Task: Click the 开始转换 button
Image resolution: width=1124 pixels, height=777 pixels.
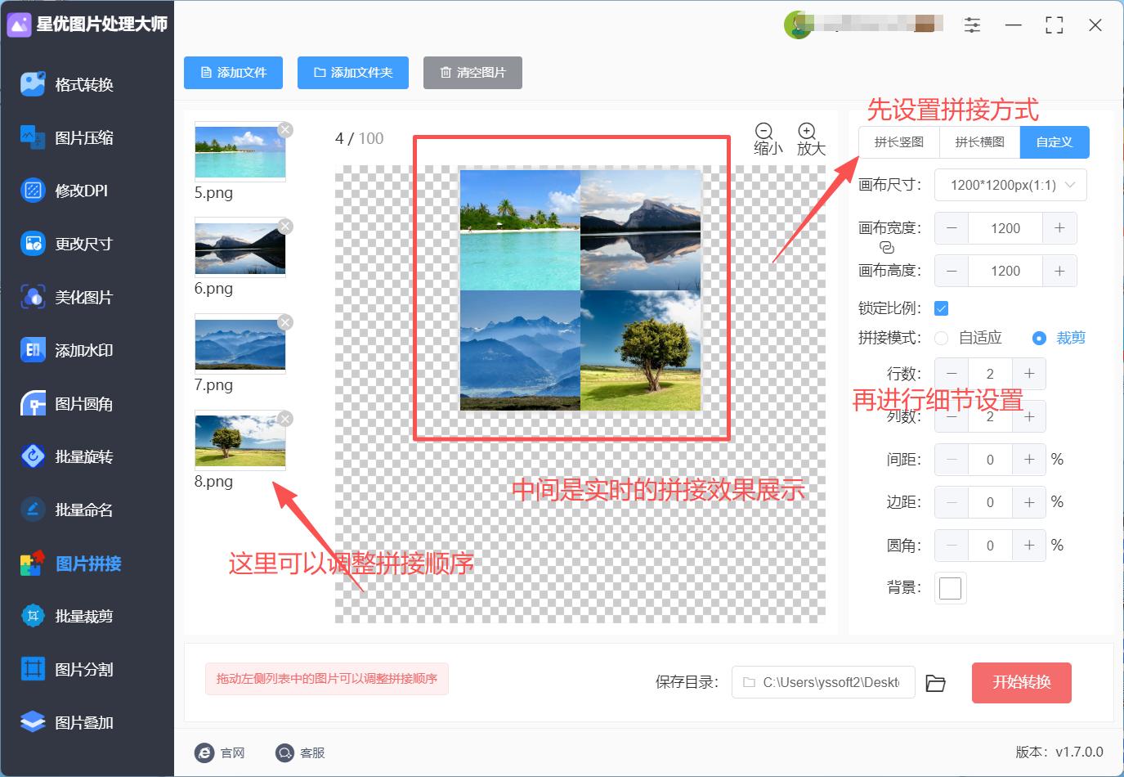Action: click(x=1021, y=683)
